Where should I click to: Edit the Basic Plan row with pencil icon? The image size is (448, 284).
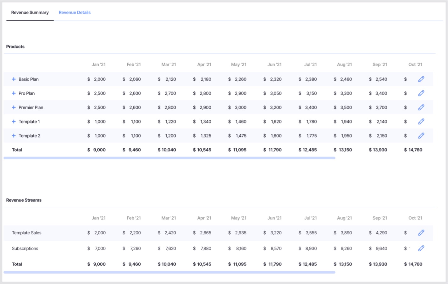pyautogui.click(x=421, y=79)
